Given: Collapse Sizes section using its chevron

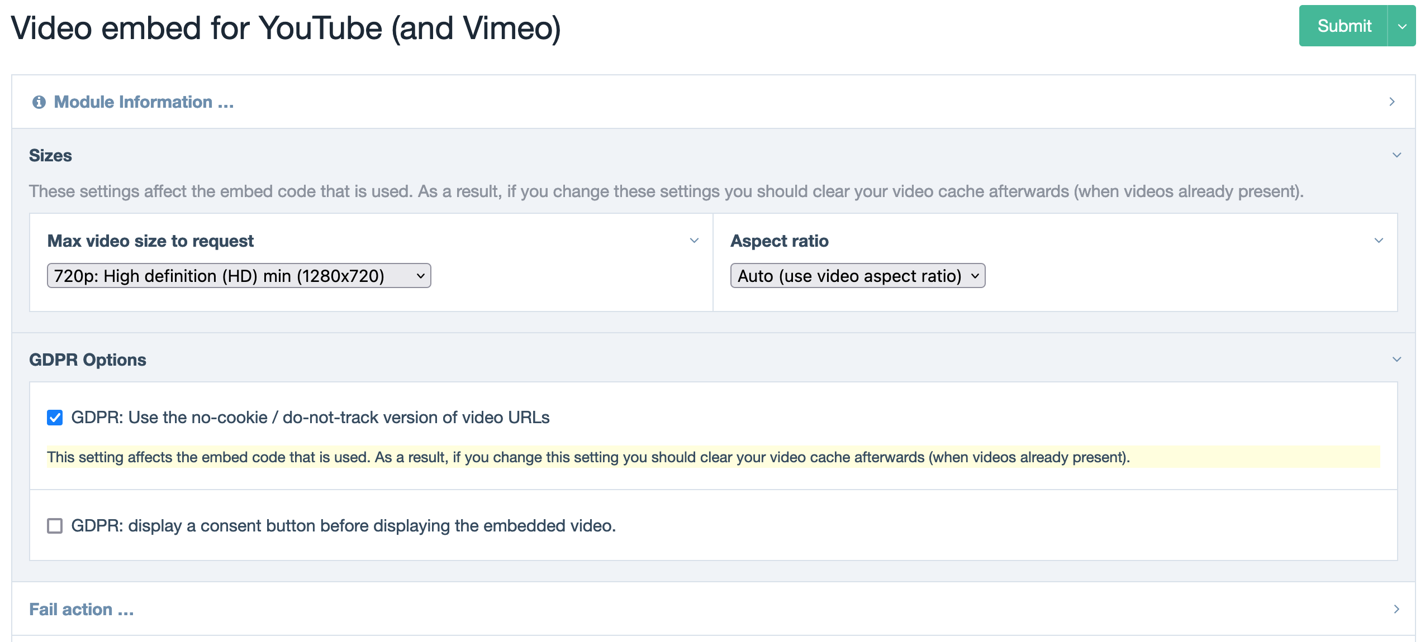Looking at the screenshot, I should tap(1396, 155).
